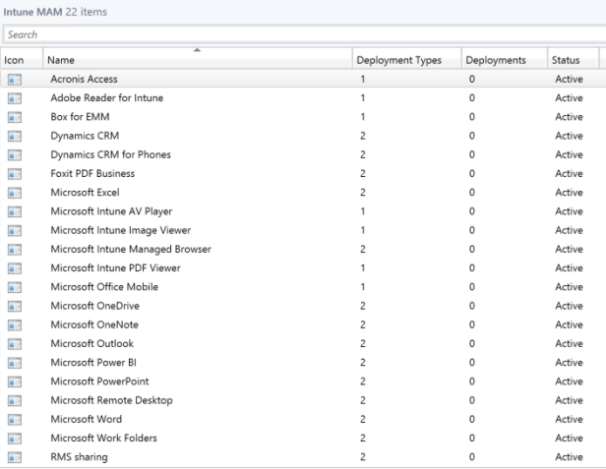Viewport: 606px width, 469px height.
Task: Sort by the Deployment Types column header
Action: tap(407, 58)
